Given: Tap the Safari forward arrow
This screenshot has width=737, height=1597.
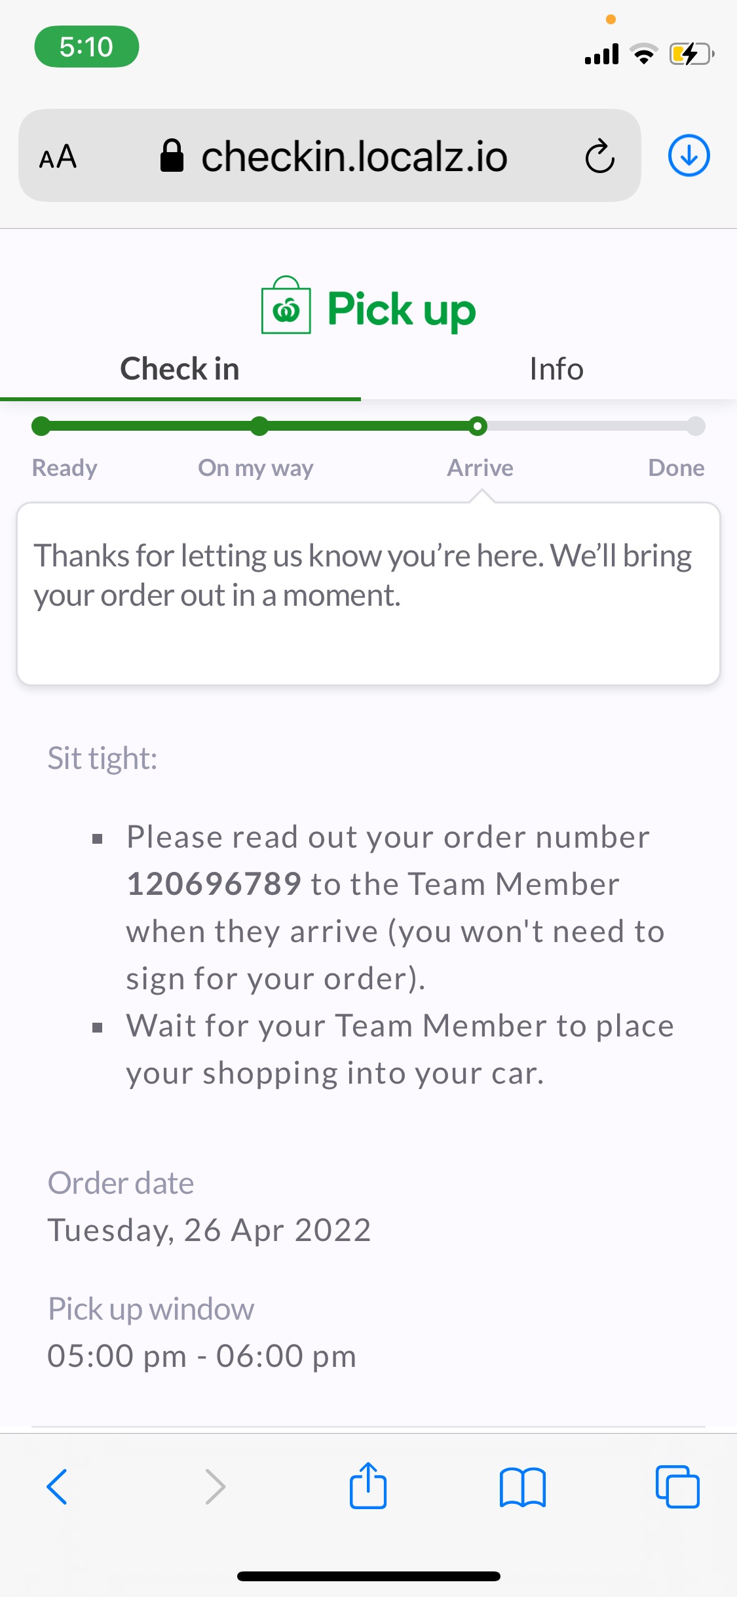Looking at the screenshot, I should (x=215, y=1486).
